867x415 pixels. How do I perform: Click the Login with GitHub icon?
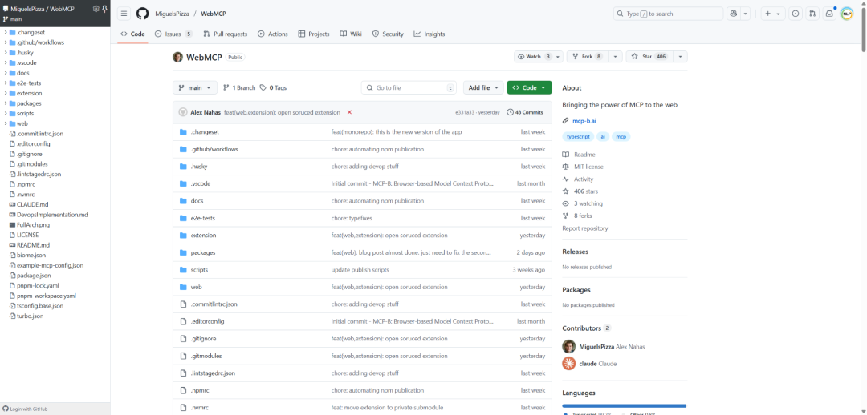(6, 409)
